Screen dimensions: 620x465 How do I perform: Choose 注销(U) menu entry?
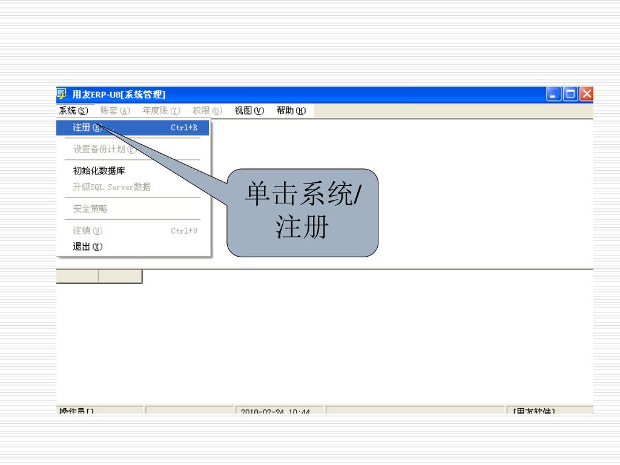(133, 231)
